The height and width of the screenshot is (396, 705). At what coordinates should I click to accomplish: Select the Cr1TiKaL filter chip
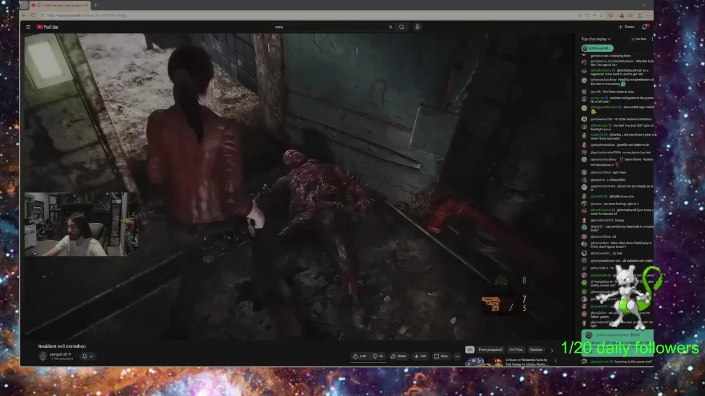pyautogui.click(x=517, y=350)
